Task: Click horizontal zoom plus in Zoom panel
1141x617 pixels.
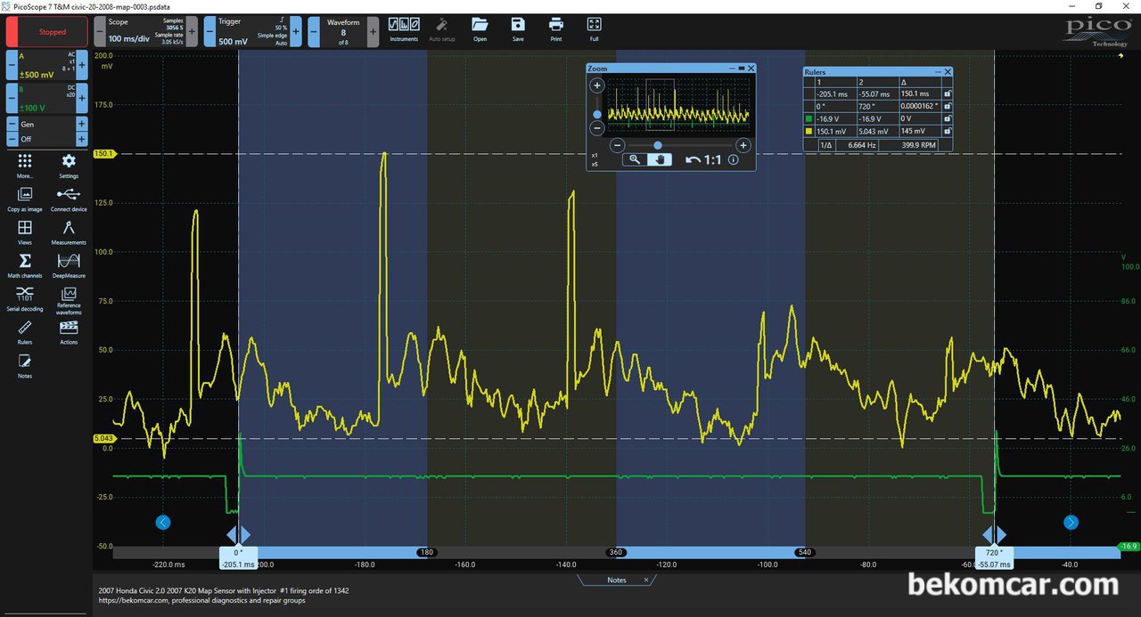Action: (x=743, y=144)
